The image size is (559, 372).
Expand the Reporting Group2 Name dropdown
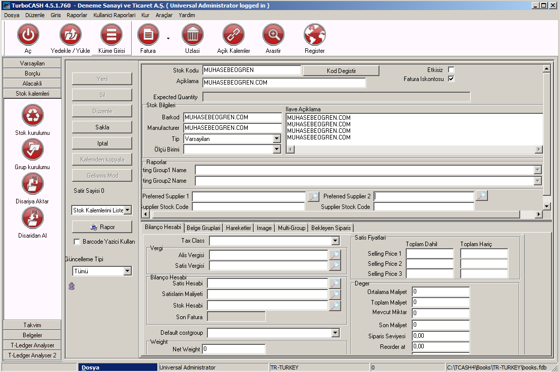538,181
